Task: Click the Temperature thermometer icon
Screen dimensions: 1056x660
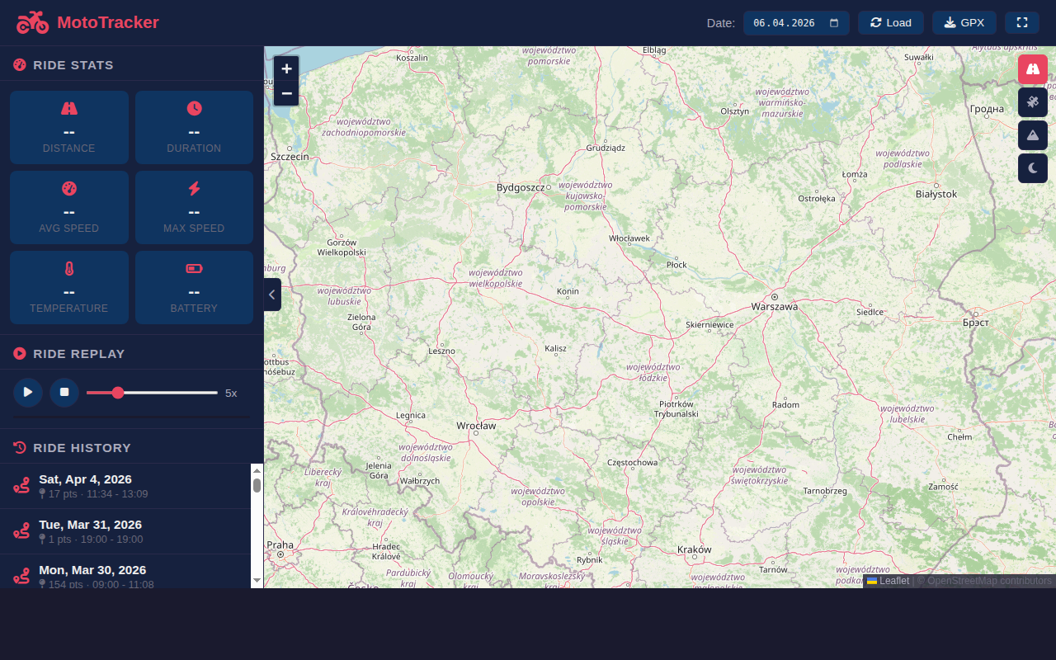Action: [x=68, y=268]
